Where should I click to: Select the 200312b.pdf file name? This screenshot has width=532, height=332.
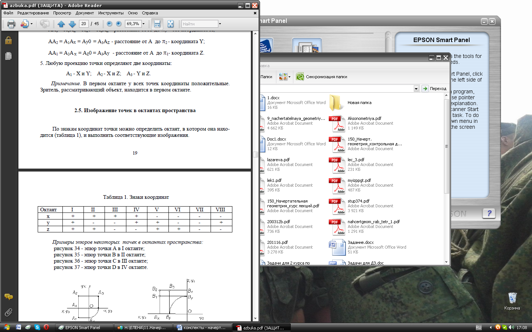(279, 222)
